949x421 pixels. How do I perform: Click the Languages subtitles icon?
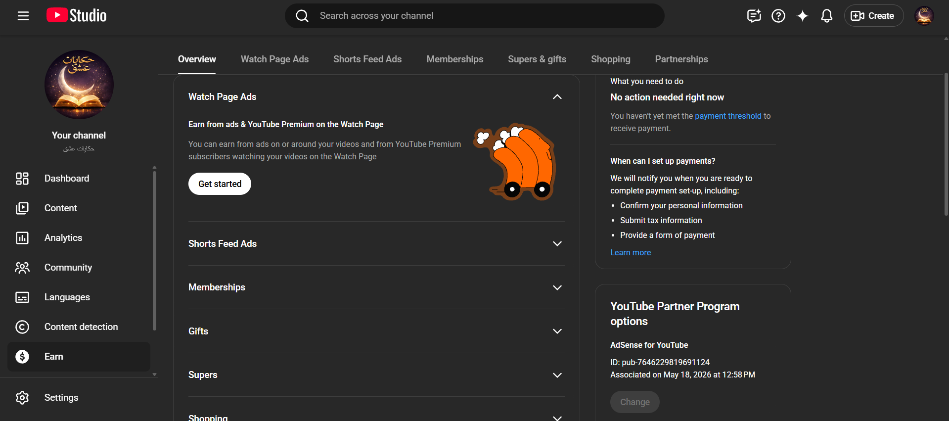click(x=22, y=297)
